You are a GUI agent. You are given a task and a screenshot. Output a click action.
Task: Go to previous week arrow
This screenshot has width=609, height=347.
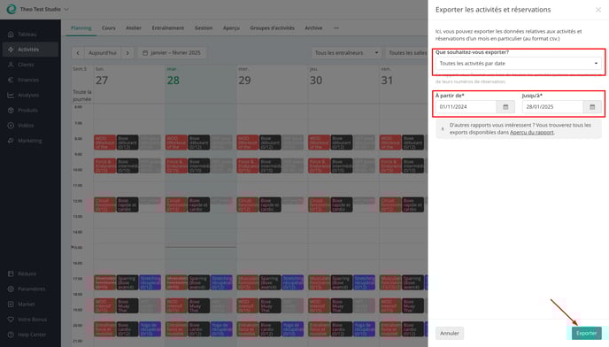coord(78,53)
